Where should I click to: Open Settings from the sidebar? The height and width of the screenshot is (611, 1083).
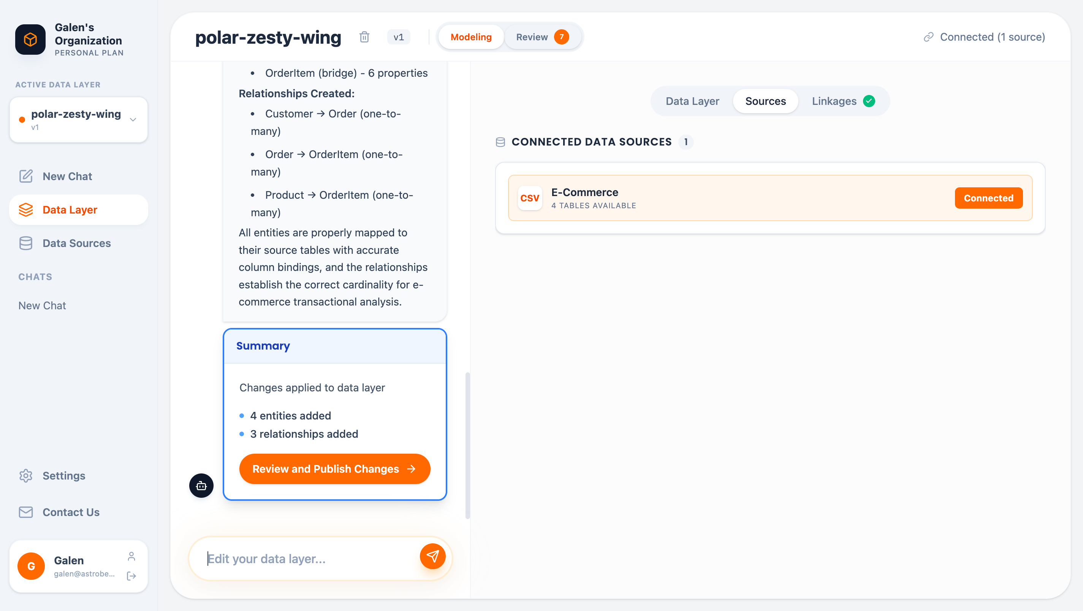64,476
